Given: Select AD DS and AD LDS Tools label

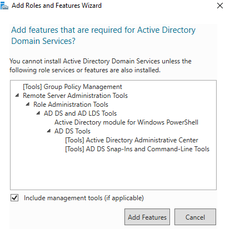Looking at the screenshot, I should coord(80,113).
